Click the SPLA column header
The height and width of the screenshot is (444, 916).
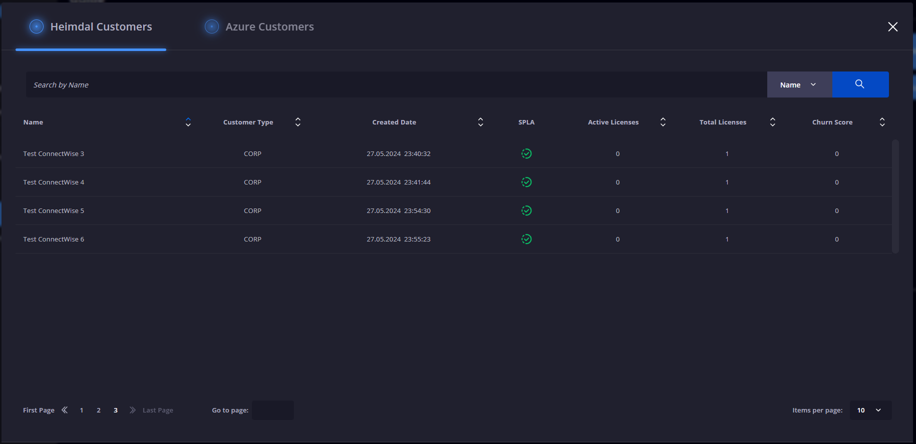point(526,122)
